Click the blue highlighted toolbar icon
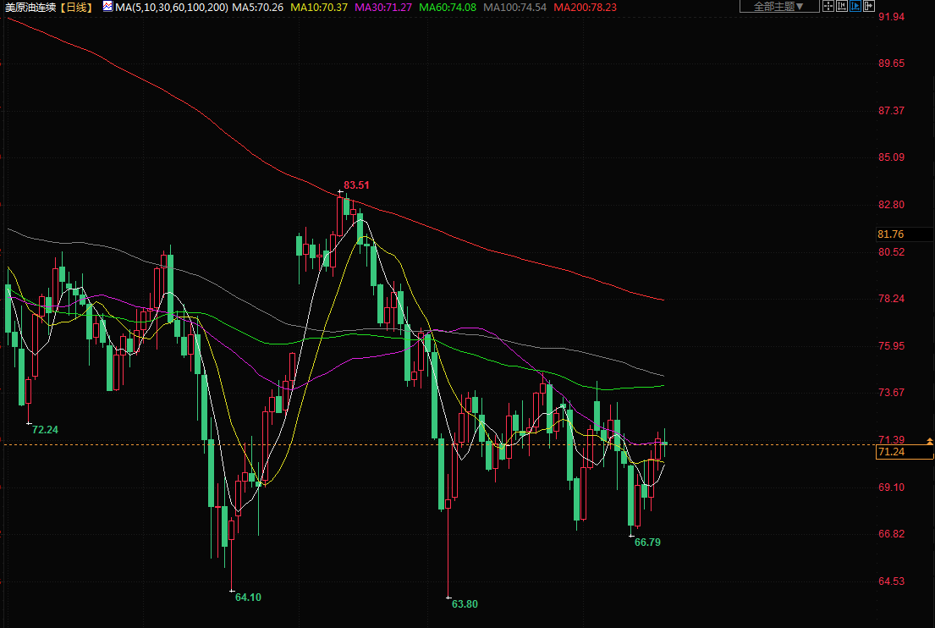 tap(855, 7)
